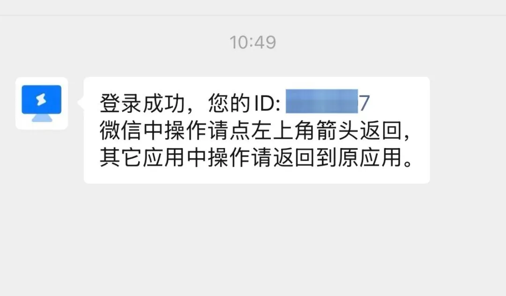This screenshot has height=296, width=506.
Task: Tap the message bubble's pointer tail
Action: tap(81, 103)
